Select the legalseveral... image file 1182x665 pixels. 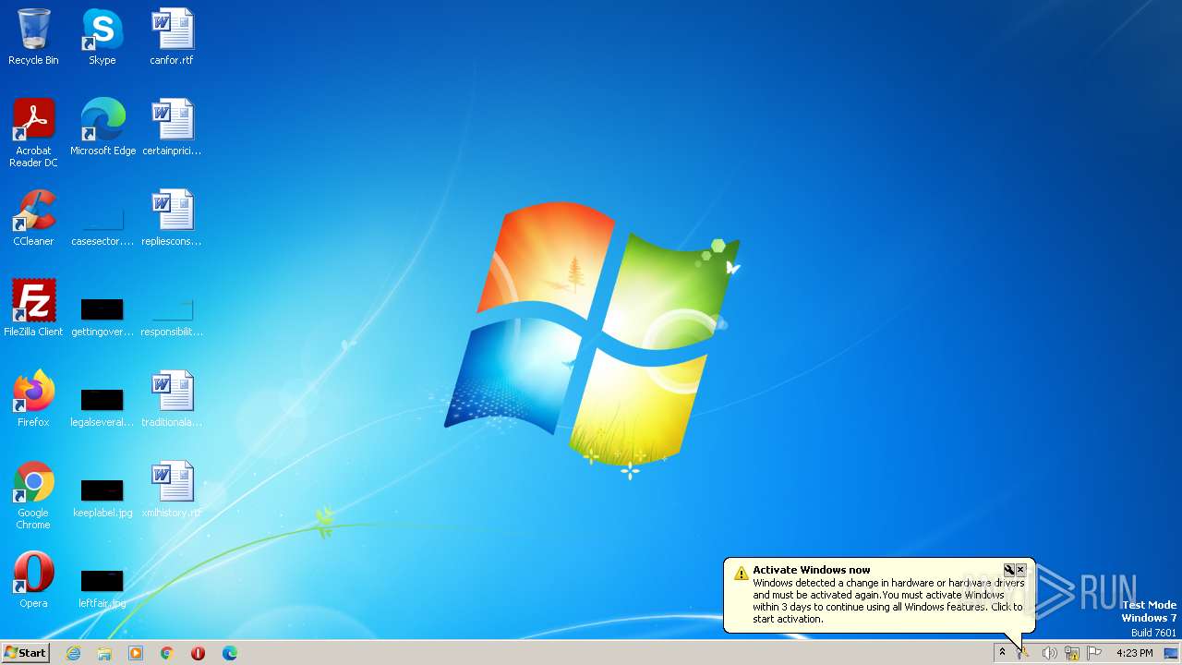(x=103, y=407)
